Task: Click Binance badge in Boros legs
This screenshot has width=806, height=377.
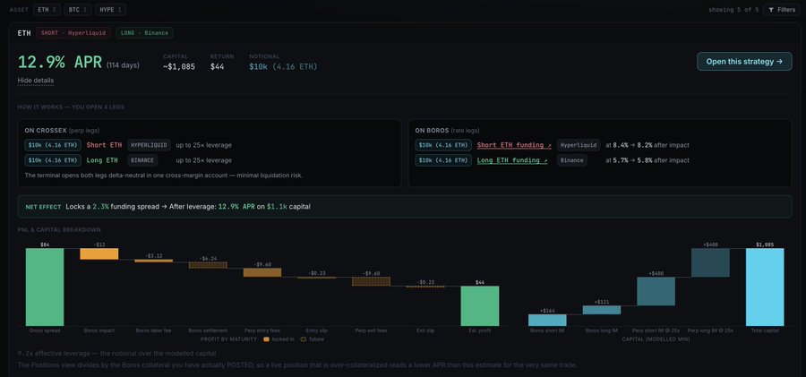Action: pos(572,160)
